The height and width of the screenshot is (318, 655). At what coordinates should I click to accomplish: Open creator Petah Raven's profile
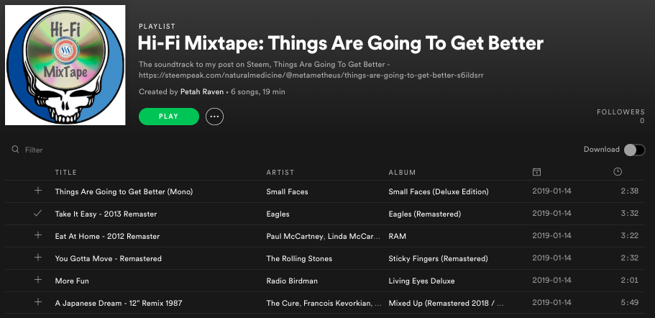pos(202,91)
